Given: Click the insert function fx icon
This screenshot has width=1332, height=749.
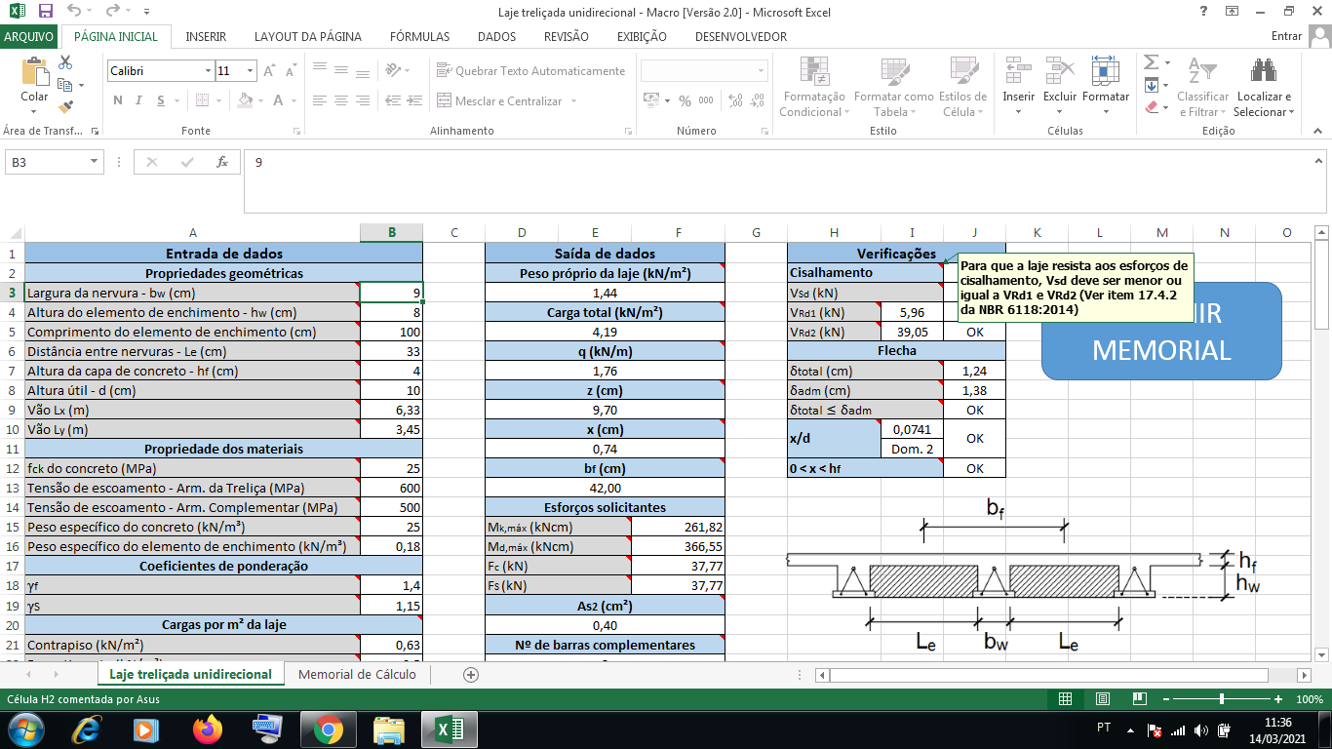Looking at the screenshot, I should [x=222, y=162].
